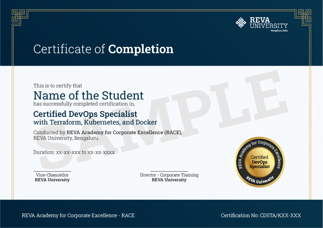Click the 'REVA UNIVERSITY' logo text
This screenshot has height=228, width=323.
tap(269, 23)
